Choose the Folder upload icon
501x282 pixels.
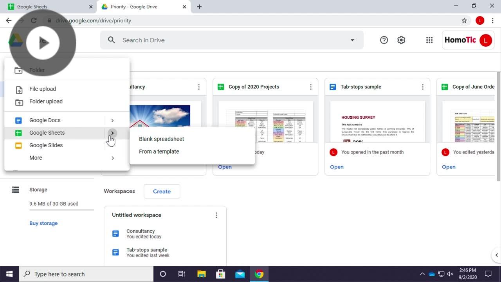[x=19, y=102]
